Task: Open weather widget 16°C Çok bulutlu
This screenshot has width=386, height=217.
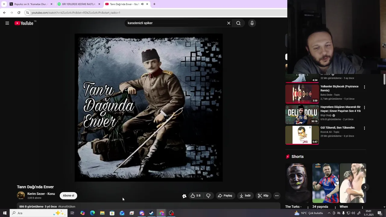Action: [x=308, y=213]
